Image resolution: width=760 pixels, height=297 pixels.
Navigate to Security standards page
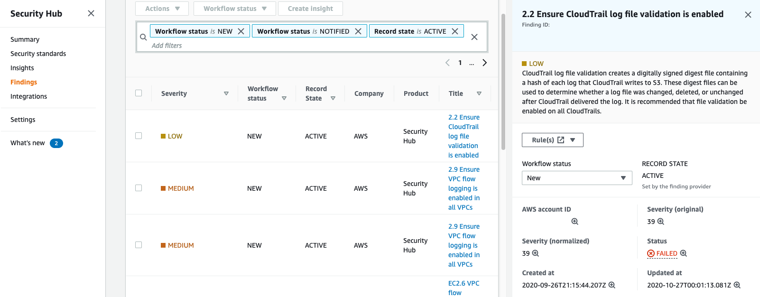click(38, 54)
